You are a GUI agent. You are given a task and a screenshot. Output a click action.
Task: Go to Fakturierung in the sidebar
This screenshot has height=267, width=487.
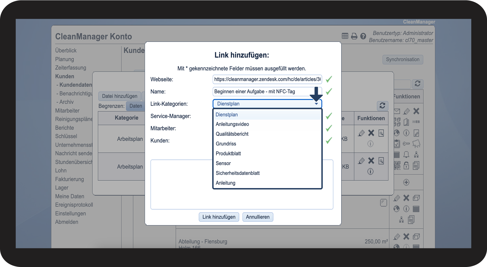click(x=69, y=179)
